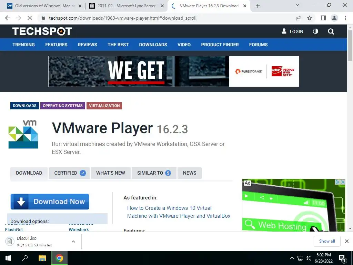Click the AdChoices triangle icon

pos(337,182)
